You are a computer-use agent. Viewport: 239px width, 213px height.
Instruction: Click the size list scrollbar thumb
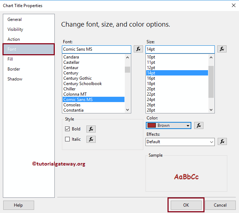click(x=211, y=82)
